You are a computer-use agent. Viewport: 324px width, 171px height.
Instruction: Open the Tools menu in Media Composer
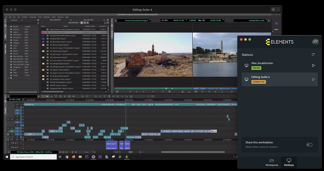point(40,17)
